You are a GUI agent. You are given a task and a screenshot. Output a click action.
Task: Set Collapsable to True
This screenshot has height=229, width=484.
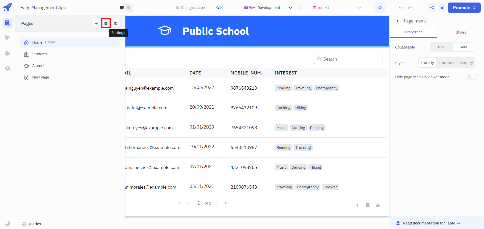click(x=441, y=47)
